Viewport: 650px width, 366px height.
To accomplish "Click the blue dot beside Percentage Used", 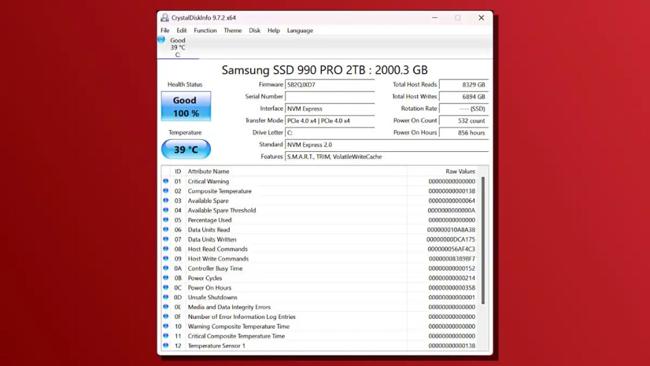I will tap(166, 220).
